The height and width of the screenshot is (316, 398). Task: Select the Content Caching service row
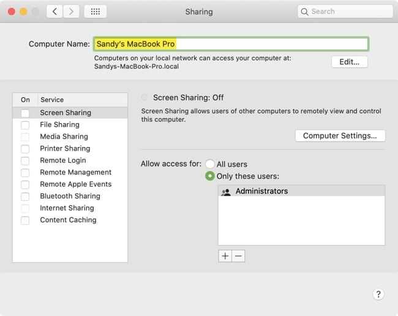(70, 220)
